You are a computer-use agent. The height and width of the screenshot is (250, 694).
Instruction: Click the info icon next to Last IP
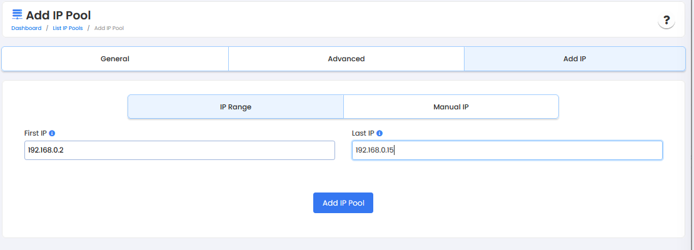pyautogui.click(x=380, y=133)
